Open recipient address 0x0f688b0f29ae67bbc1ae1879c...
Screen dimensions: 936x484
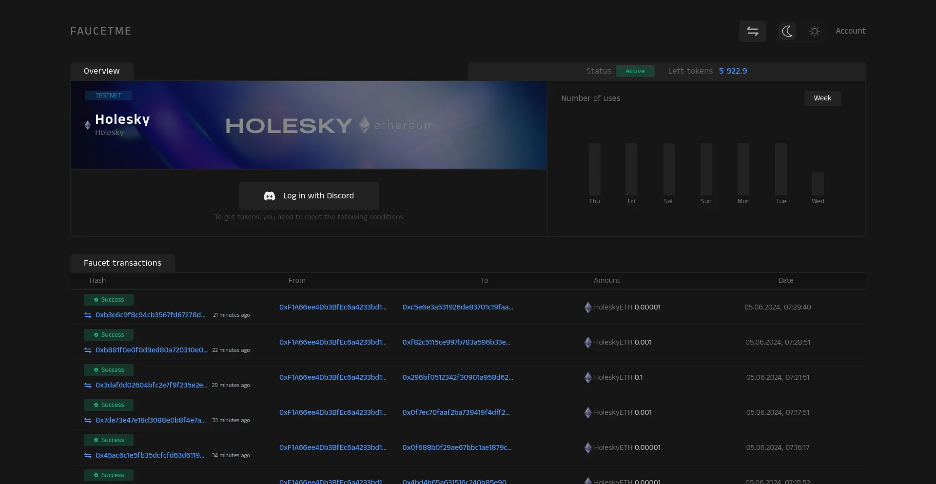[x=457, y=447]
